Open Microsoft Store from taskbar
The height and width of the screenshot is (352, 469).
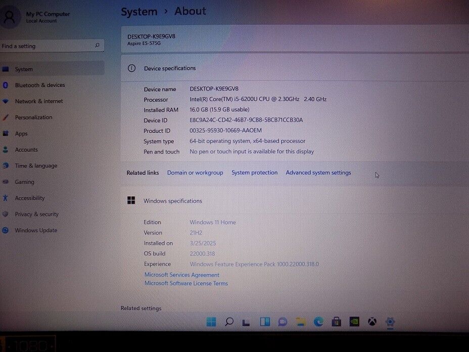tap(336, 322)
